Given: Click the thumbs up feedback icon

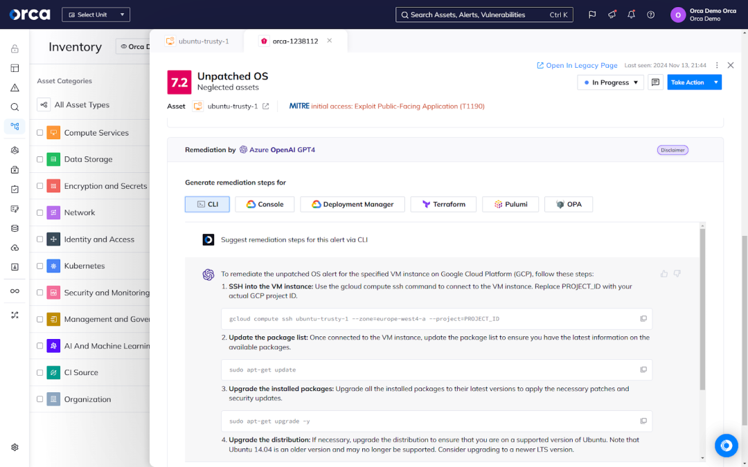Looking at the screenshot, I should [x=664, y=274].
